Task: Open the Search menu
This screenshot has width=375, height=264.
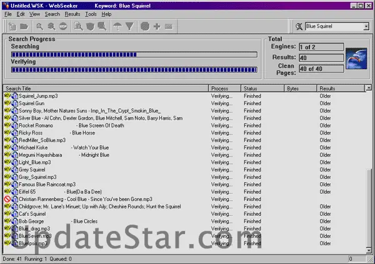Action: (x=52, y=14)
